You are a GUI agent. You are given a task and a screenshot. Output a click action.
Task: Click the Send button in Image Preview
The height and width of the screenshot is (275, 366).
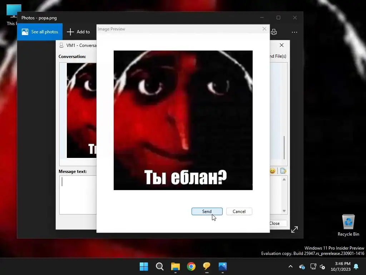coord(207,211)
